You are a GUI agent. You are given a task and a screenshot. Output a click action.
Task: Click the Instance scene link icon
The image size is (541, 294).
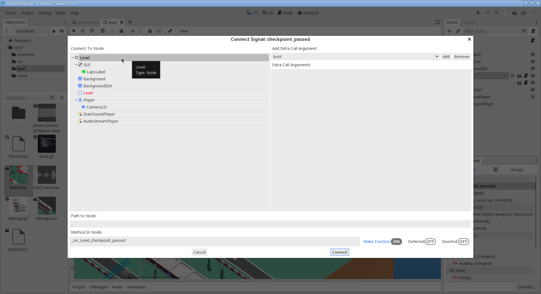(458, 31)
